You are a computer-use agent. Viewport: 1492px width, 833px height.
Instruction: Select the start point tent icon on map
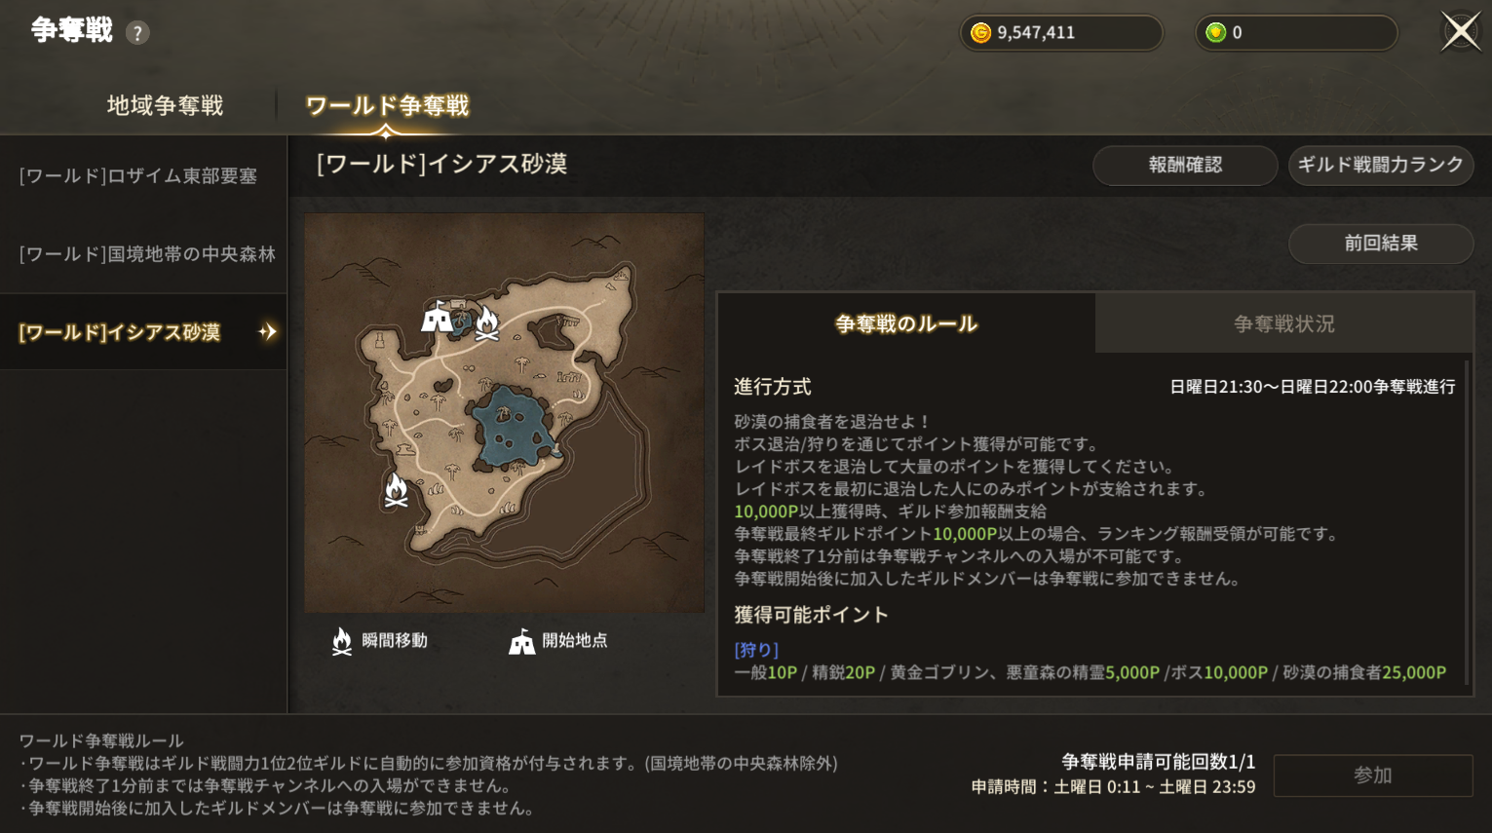[x=437, y=318]
